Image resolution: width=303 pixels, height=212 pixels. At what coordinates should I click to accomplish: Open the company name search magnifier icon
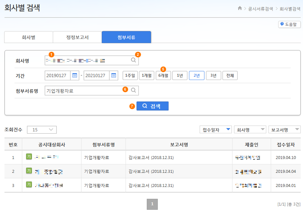point(133,60)
